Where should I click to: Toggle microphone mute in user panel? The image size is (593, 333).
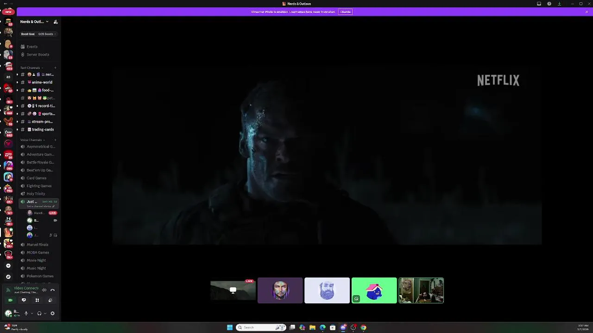click(26, 313)
